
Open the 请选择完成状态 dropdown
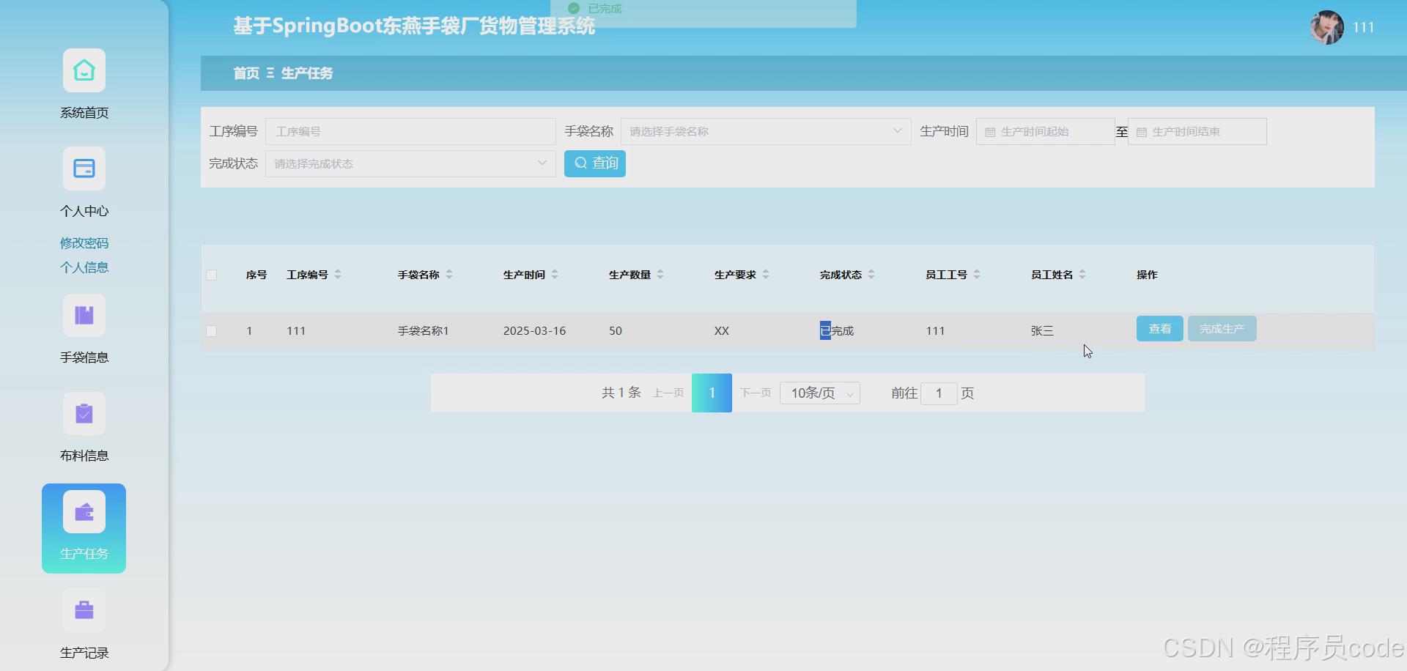[410, 163]
